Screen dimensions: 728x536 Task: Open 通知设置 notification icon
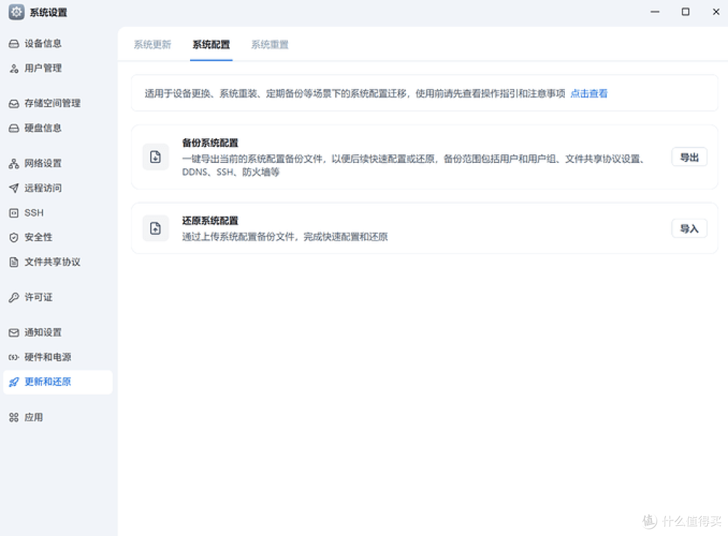click(13, 332)
